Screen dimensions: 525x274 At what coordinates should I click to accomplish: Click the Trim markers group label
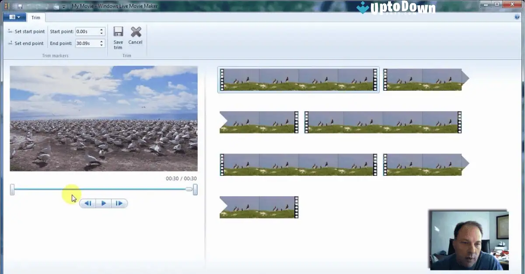[55, 55]
